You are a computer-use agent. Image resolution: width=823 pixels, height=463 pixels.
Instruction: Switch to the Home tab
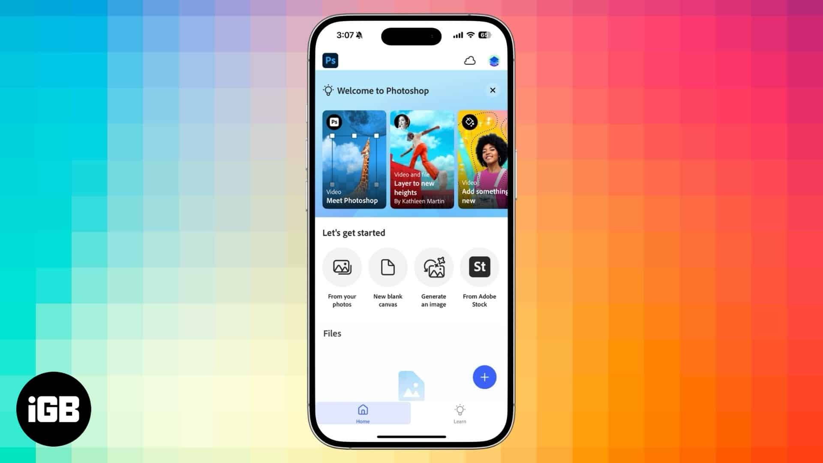click(362, 413)
